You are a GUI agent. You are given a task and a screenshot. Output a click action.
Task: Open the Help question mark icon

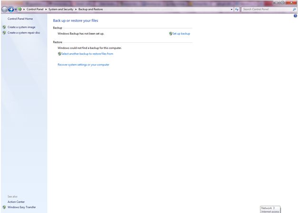(x=295, y=16)
